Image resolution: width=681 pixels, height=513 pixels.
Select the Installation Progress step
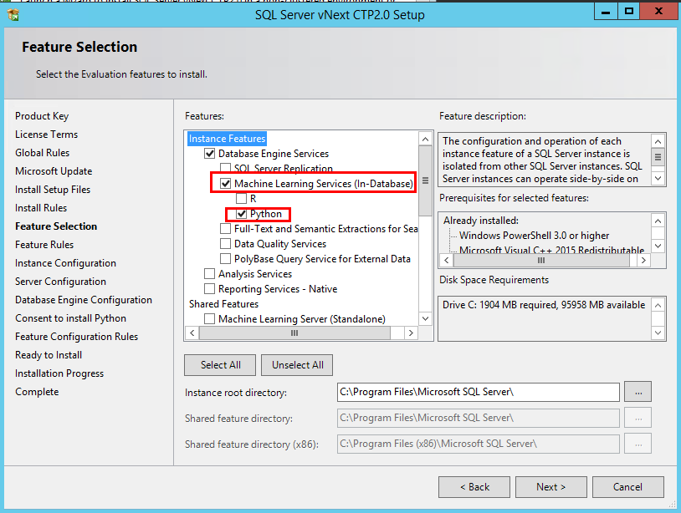(x=59, y=373)
